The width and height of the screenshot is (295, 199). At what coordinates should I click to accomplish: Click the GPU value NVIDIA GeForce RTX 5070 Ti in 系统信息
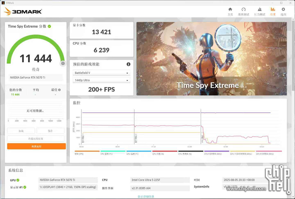(x=68, y=180)
